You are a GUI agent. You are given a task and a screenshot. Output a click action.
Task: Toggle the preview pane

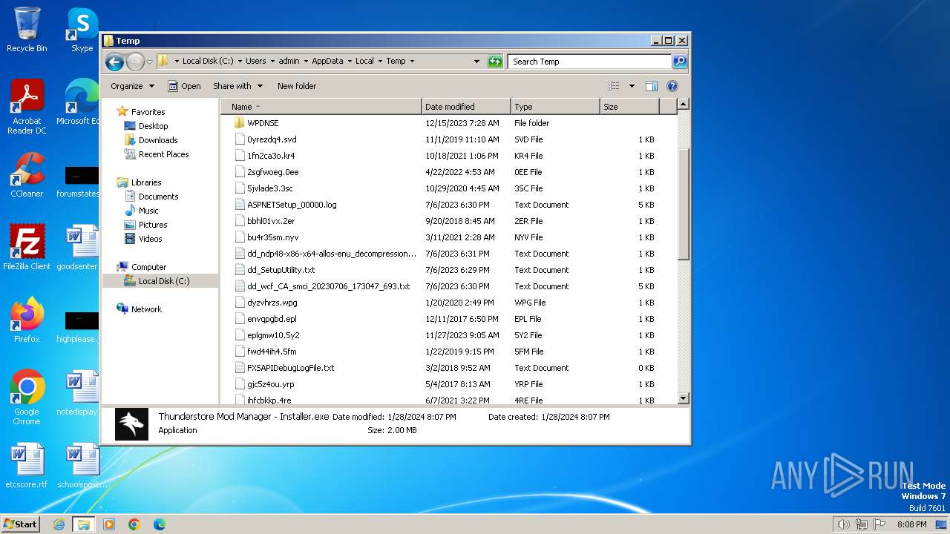click(652, 86)
